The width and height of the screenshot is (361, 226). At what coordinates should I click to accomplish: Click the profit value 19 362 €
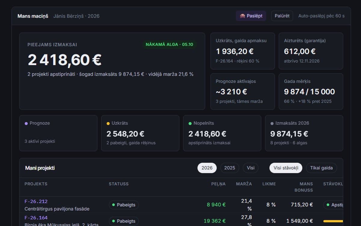[x=215, y=221]
